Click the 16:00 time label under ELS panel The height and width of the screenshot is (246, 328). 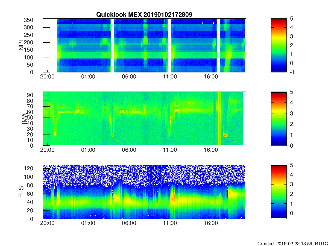point(211,223)
